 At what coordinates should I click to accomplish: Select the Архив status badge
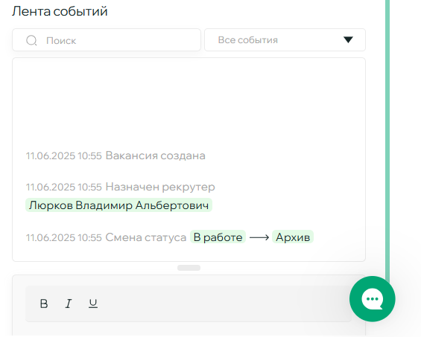293,237
